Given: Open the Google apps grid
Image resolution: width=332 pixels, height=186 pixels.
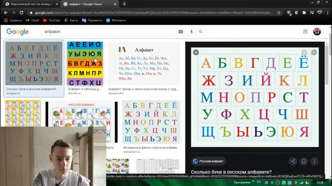Looking at the screenshot, I should [306, 32].
